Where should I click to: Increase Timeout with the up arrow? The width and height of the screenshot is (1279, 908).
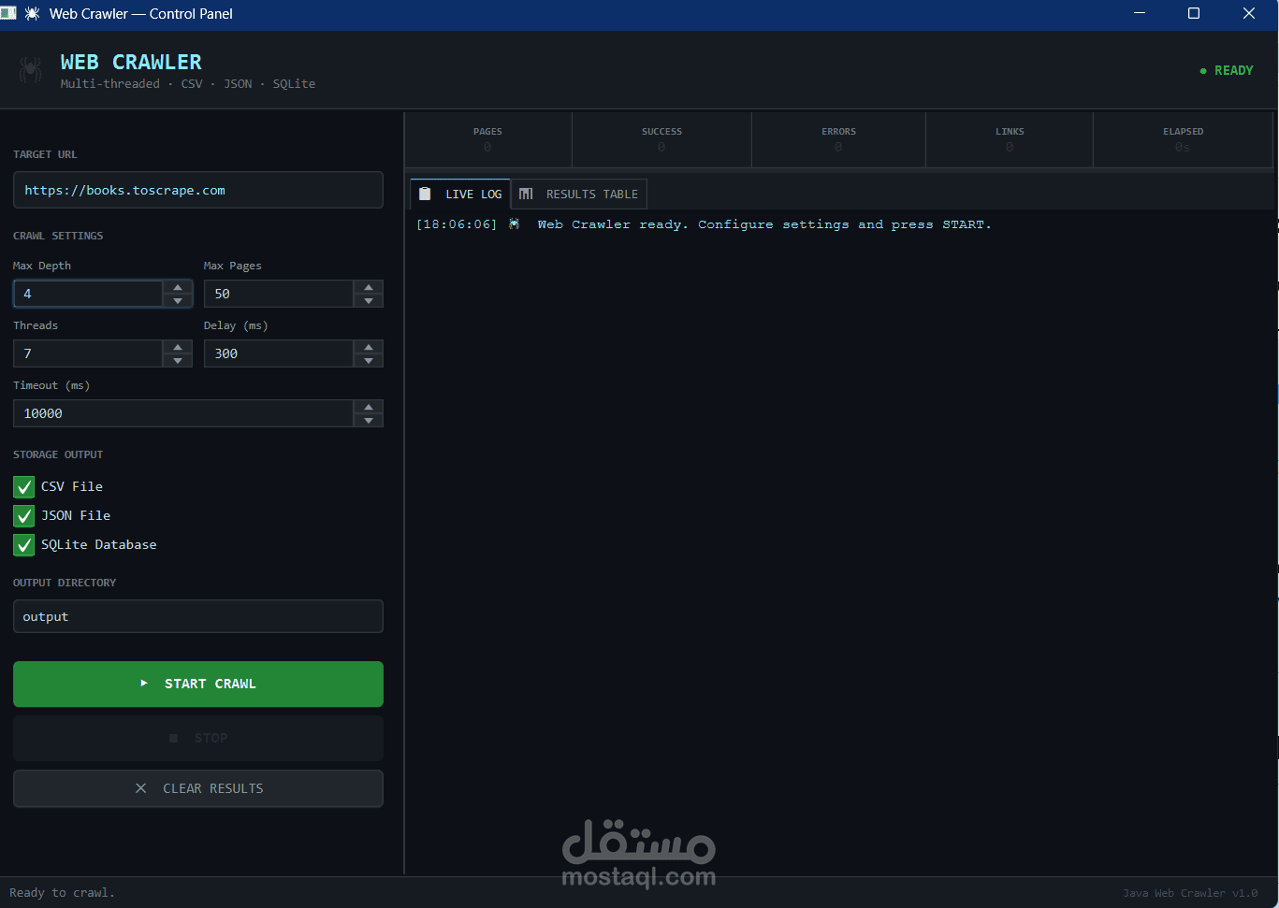tap(369, 407)
